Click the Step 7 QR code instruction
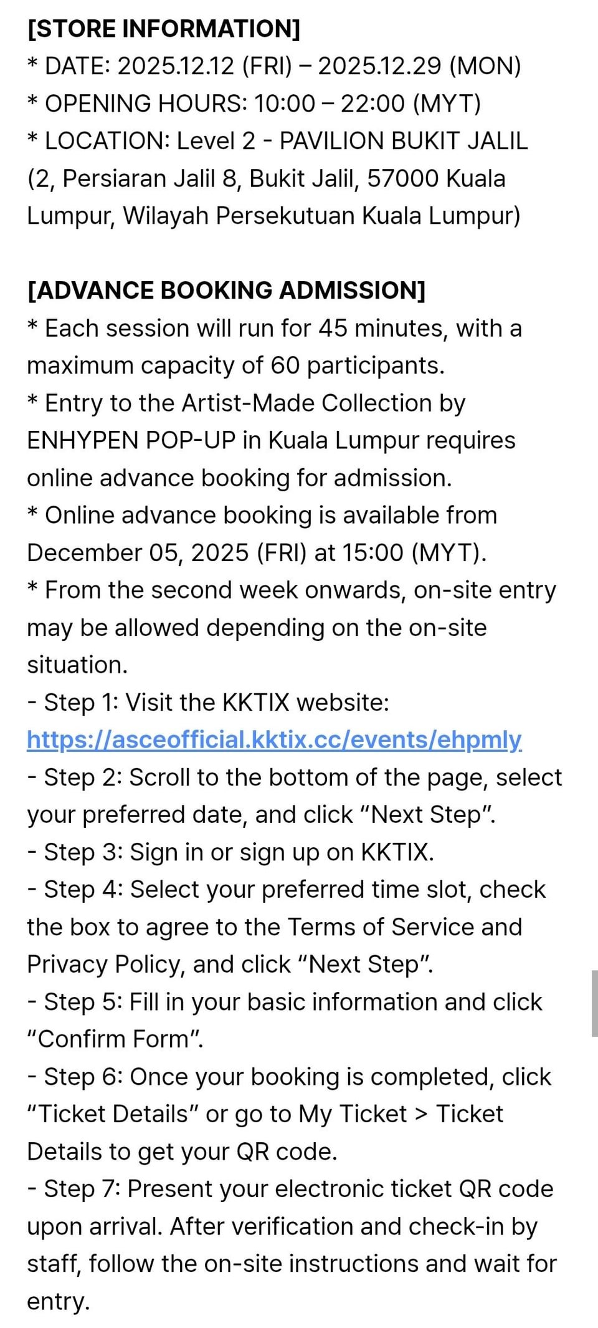 tap(290, 1189)
